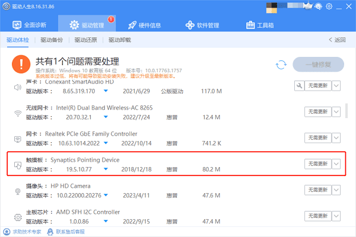This screenshot has width=356, height=237.
Task: Click heading 共有1个问题需要处理
Action: click(77, 62)
